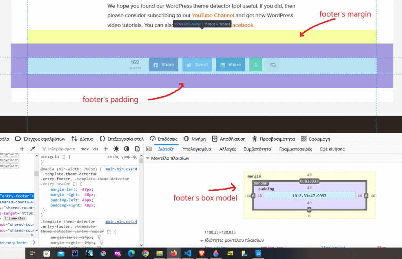Image resolution: width=402 pixels, height=259 pixels.
Task: Add new CSS rule with plus icon
Action: [x=106, y=149]
